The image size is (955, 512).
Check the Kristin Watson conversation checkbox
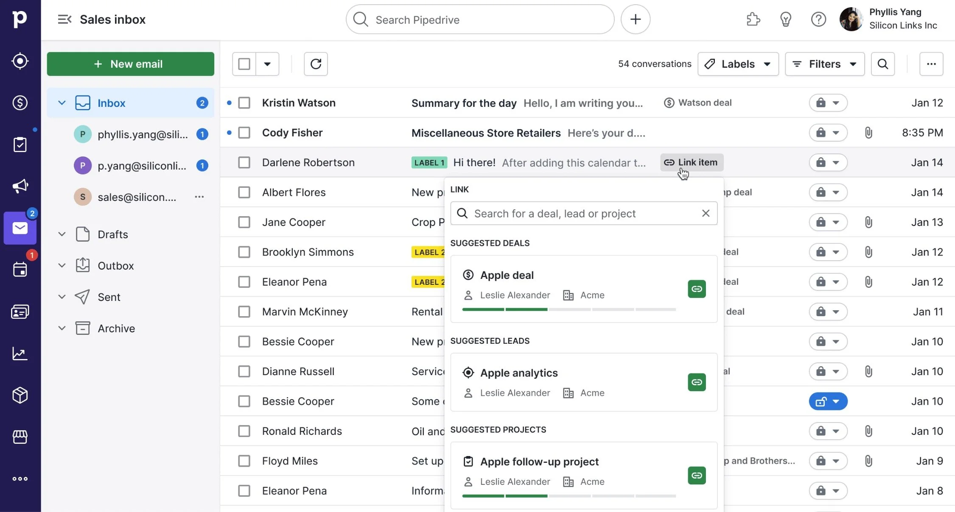click(x=244, y=103)
